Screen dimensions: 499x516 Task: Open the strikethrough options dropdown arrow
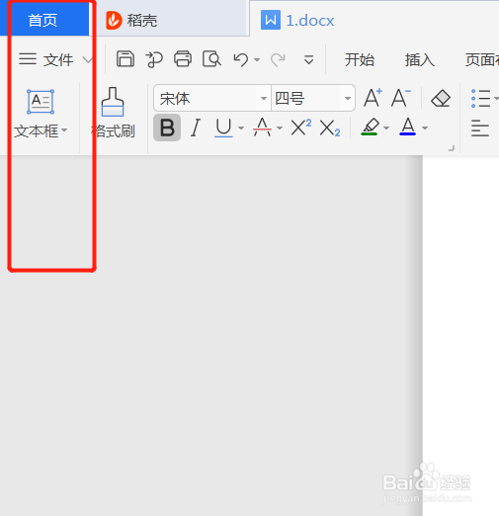tap(280, 128)
